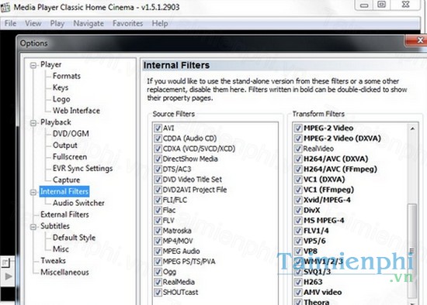
Task: Uncheck MPEG-2 Video (DXVA) transform filter
Action: click(298, 139)
